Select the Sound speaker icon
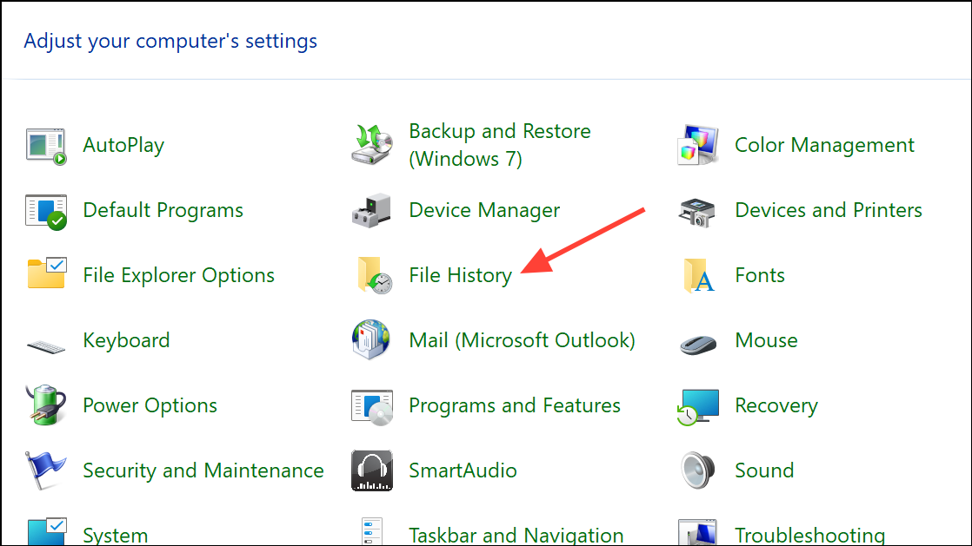The height and width of the screenshot is (546, 972). tap(698, 470)
